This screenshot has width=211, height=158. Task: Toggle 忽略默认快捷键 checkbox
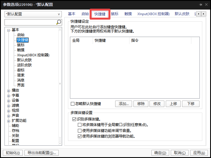(x=72, y=104)
